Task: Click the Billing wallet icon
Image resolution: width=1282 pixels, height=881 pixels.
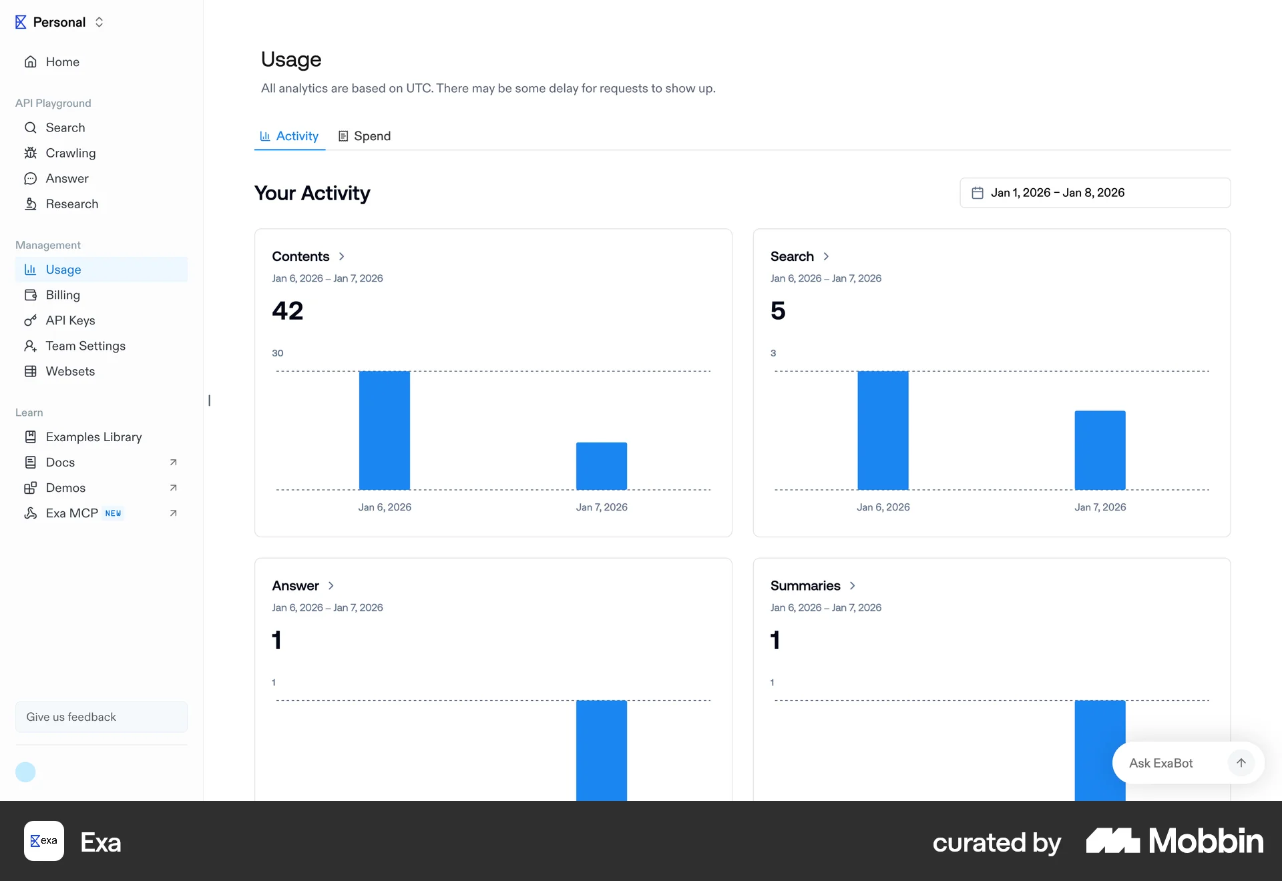Action: tap(30, 295)
